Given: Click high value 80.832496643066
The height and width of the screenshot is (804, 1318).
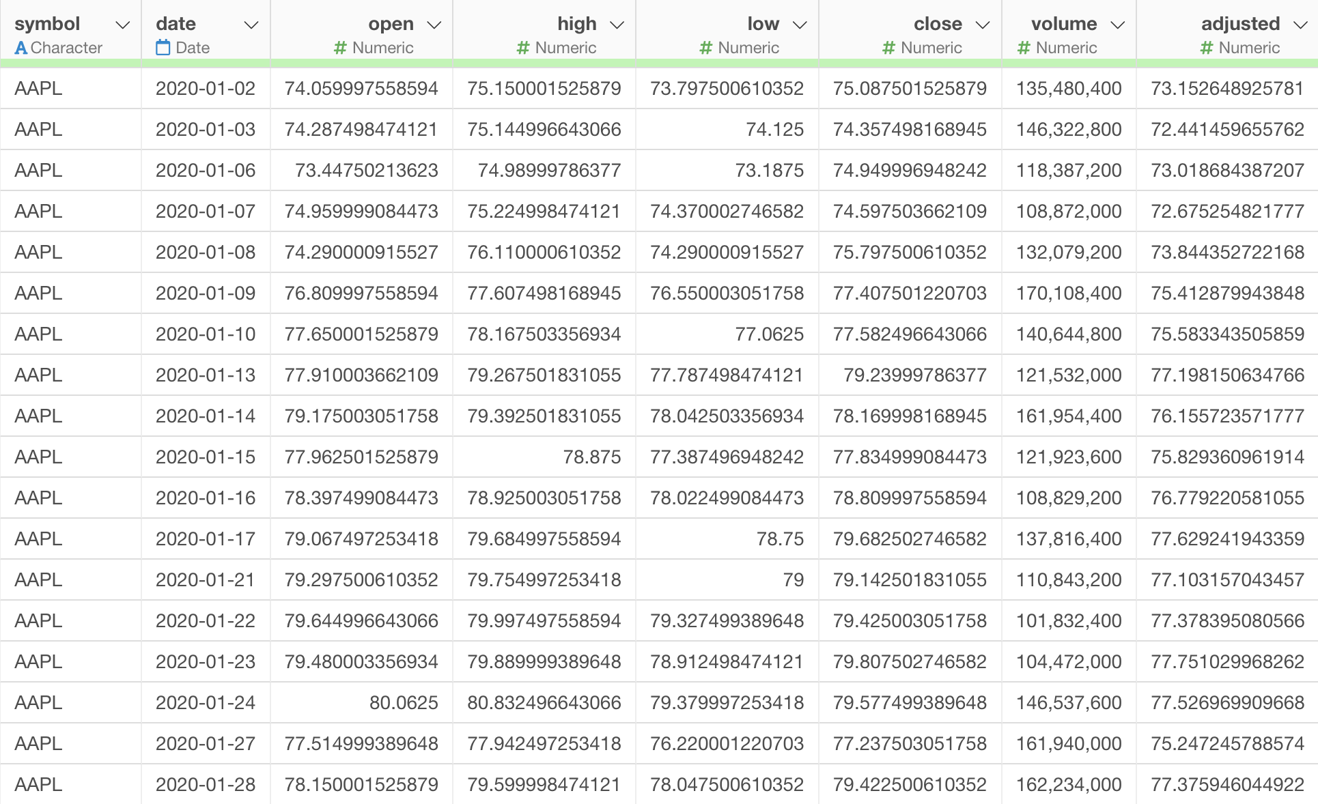Looking at the screenshot, I should (x=544, y=703).
